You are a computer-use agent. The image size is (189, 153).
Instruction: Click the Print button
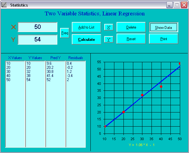pyautogui.click(x=163, y=39)
